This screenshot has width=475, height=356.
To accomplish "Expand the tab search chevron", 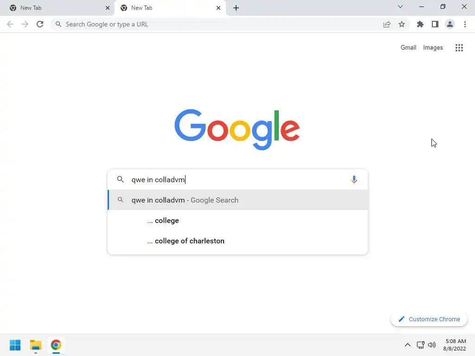I will [400, 6].
